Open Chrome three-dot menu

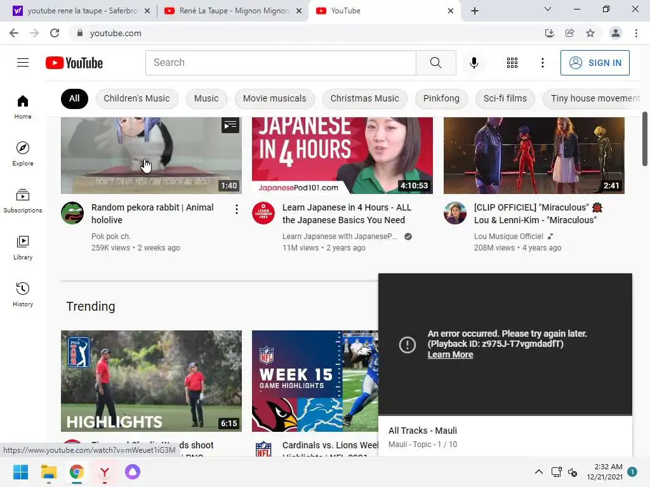coord(636,33)
